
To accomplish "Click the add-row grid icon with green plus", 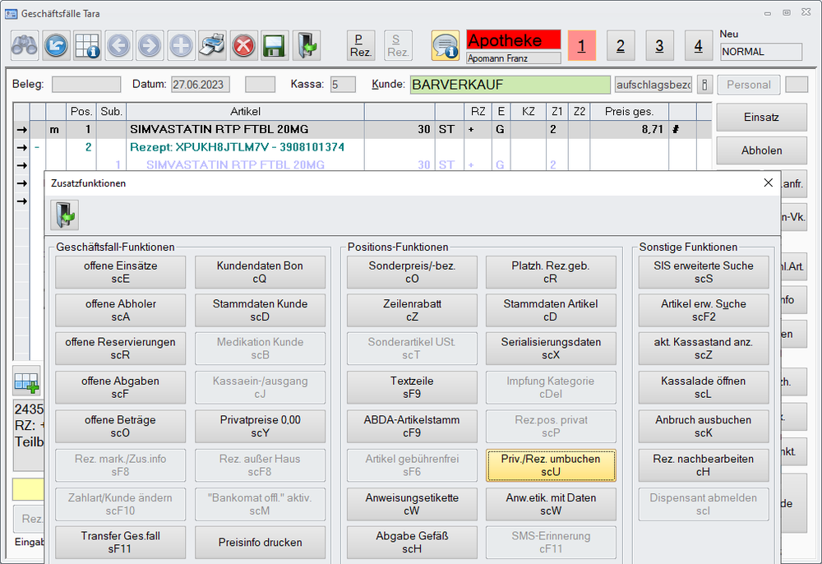I will (26, 381).
